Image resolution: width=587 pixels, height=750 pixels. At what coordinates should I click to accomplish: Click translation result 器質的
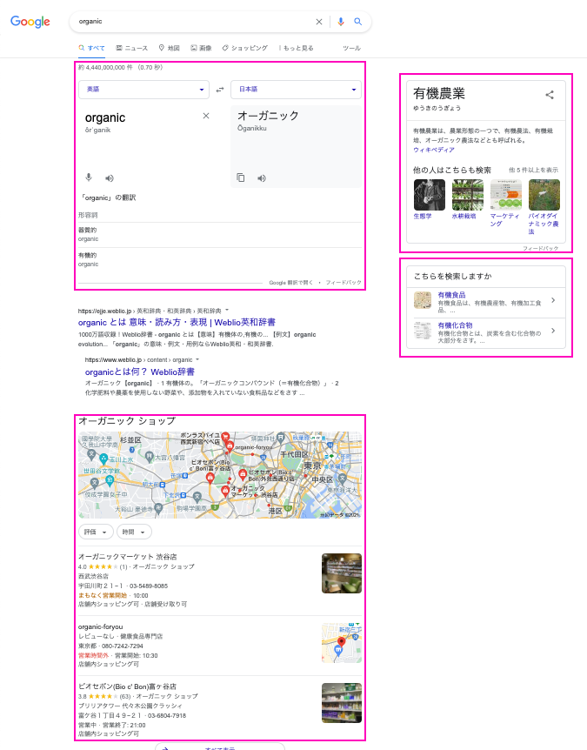tap(88, 230)
